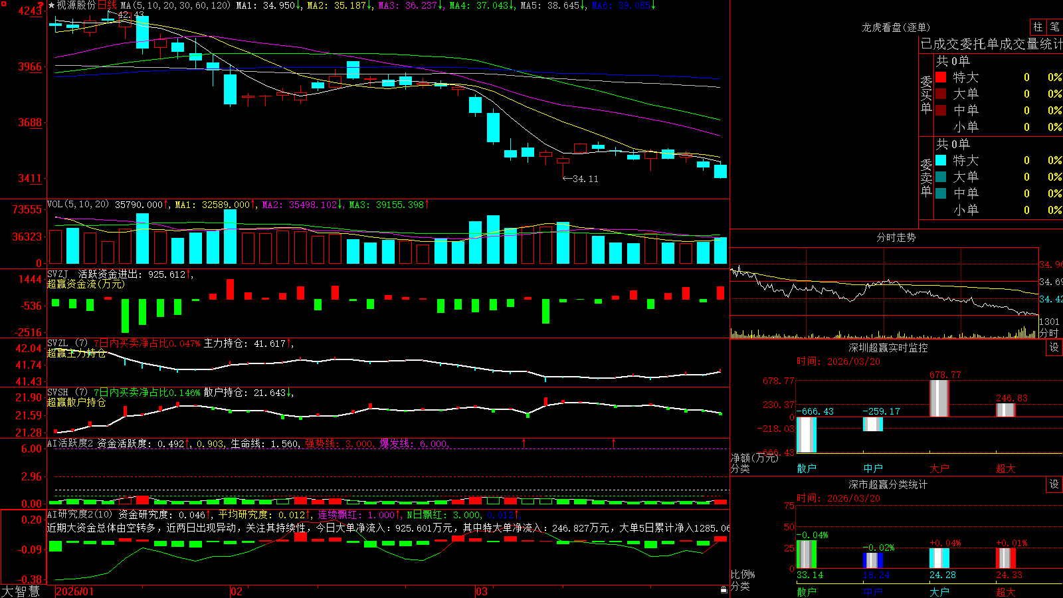
Task: Click the 视源股份 stock name
Action: tap(76, 5)
